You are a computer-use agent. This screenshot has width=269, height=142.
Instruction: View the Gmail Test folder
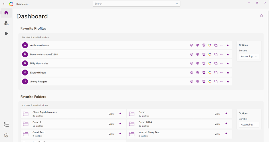point(111,134)
